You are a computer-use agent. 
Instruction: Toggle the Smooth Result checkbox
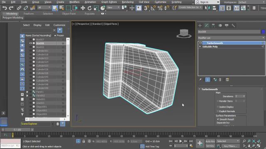click(x=218, y=119)
